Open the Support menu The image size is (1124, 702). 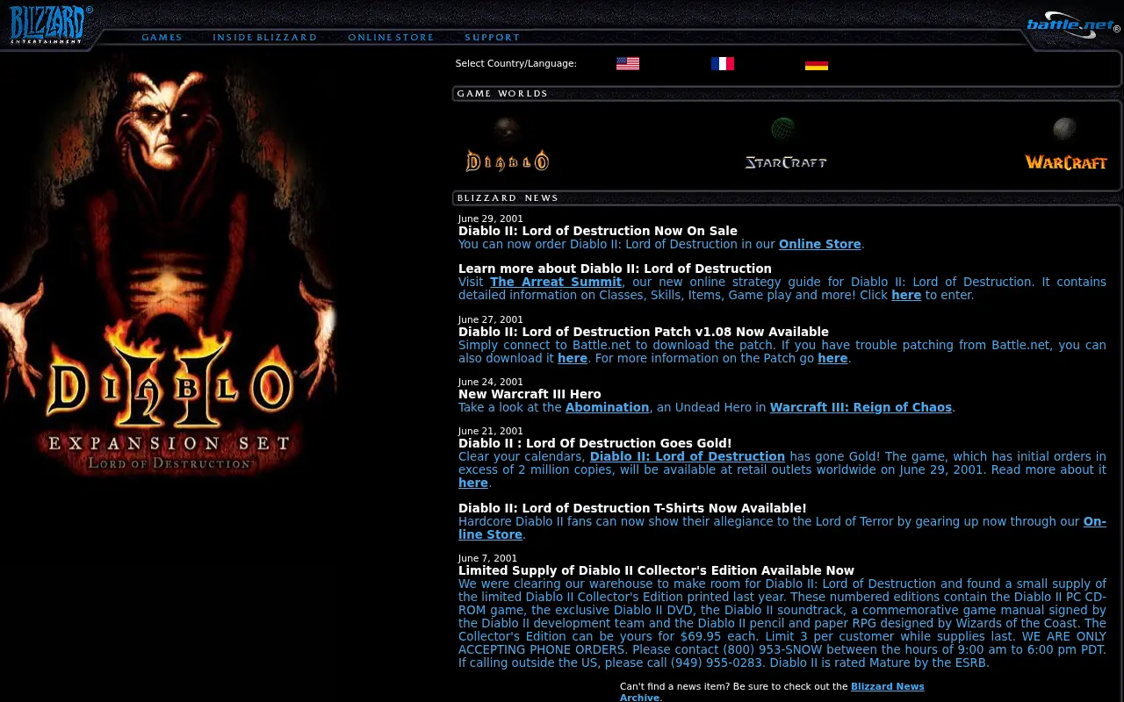pos(492,38)
